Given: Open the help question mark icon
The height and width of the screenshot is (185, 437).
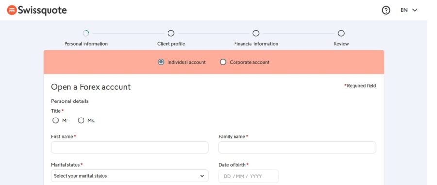Looking at the screenshot, I should tap(386, 10).
